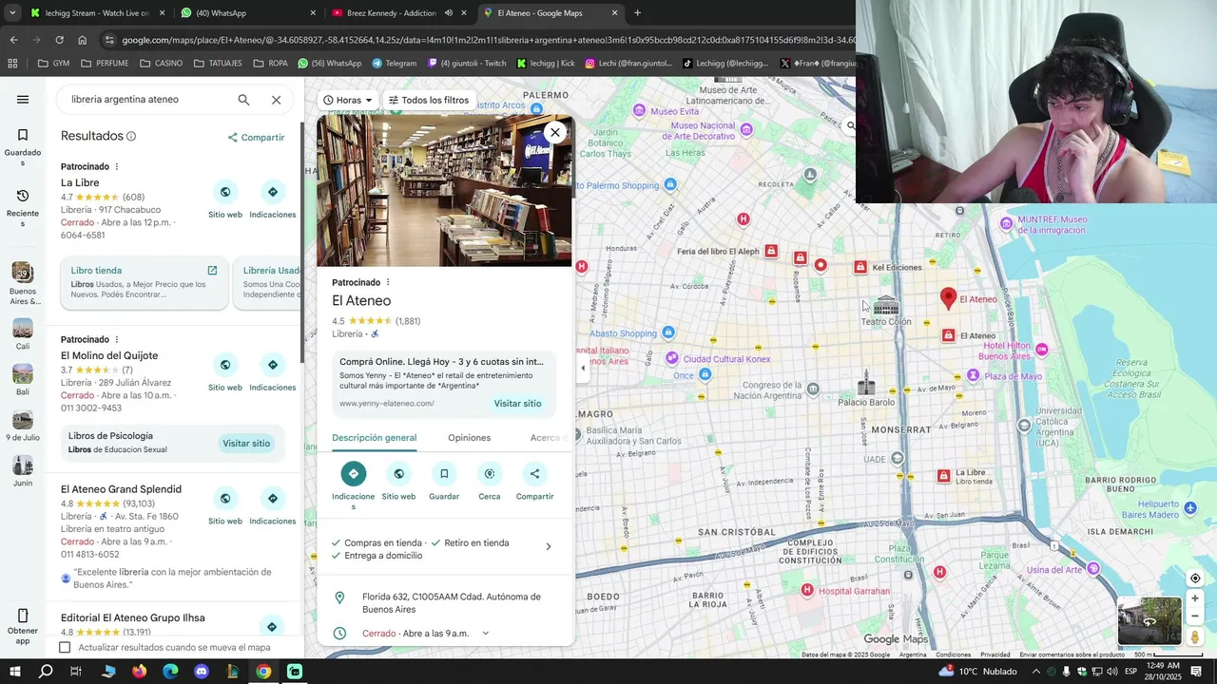Viewport: 1217px width, 684px height.
Task: Switch to the lechigg Stream browser tab
Action: [x=97, y=13]
